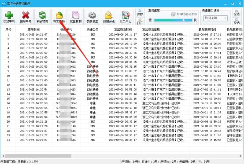Toggle the 查询时滚动表格 checkbox
Screen dimensions: 244x164
(x=174, y=14)
